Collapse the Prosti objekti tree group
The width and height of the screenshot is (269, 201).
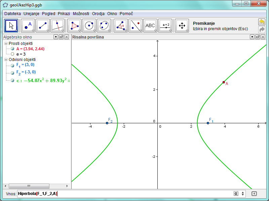[x=6, y=44]
